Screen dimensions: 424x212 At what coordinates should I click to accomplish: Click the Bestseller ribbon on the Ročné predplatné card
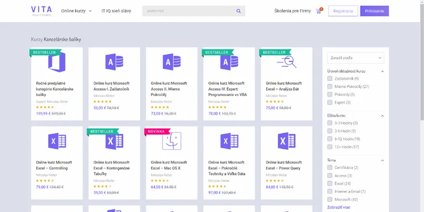coord(45,52)
